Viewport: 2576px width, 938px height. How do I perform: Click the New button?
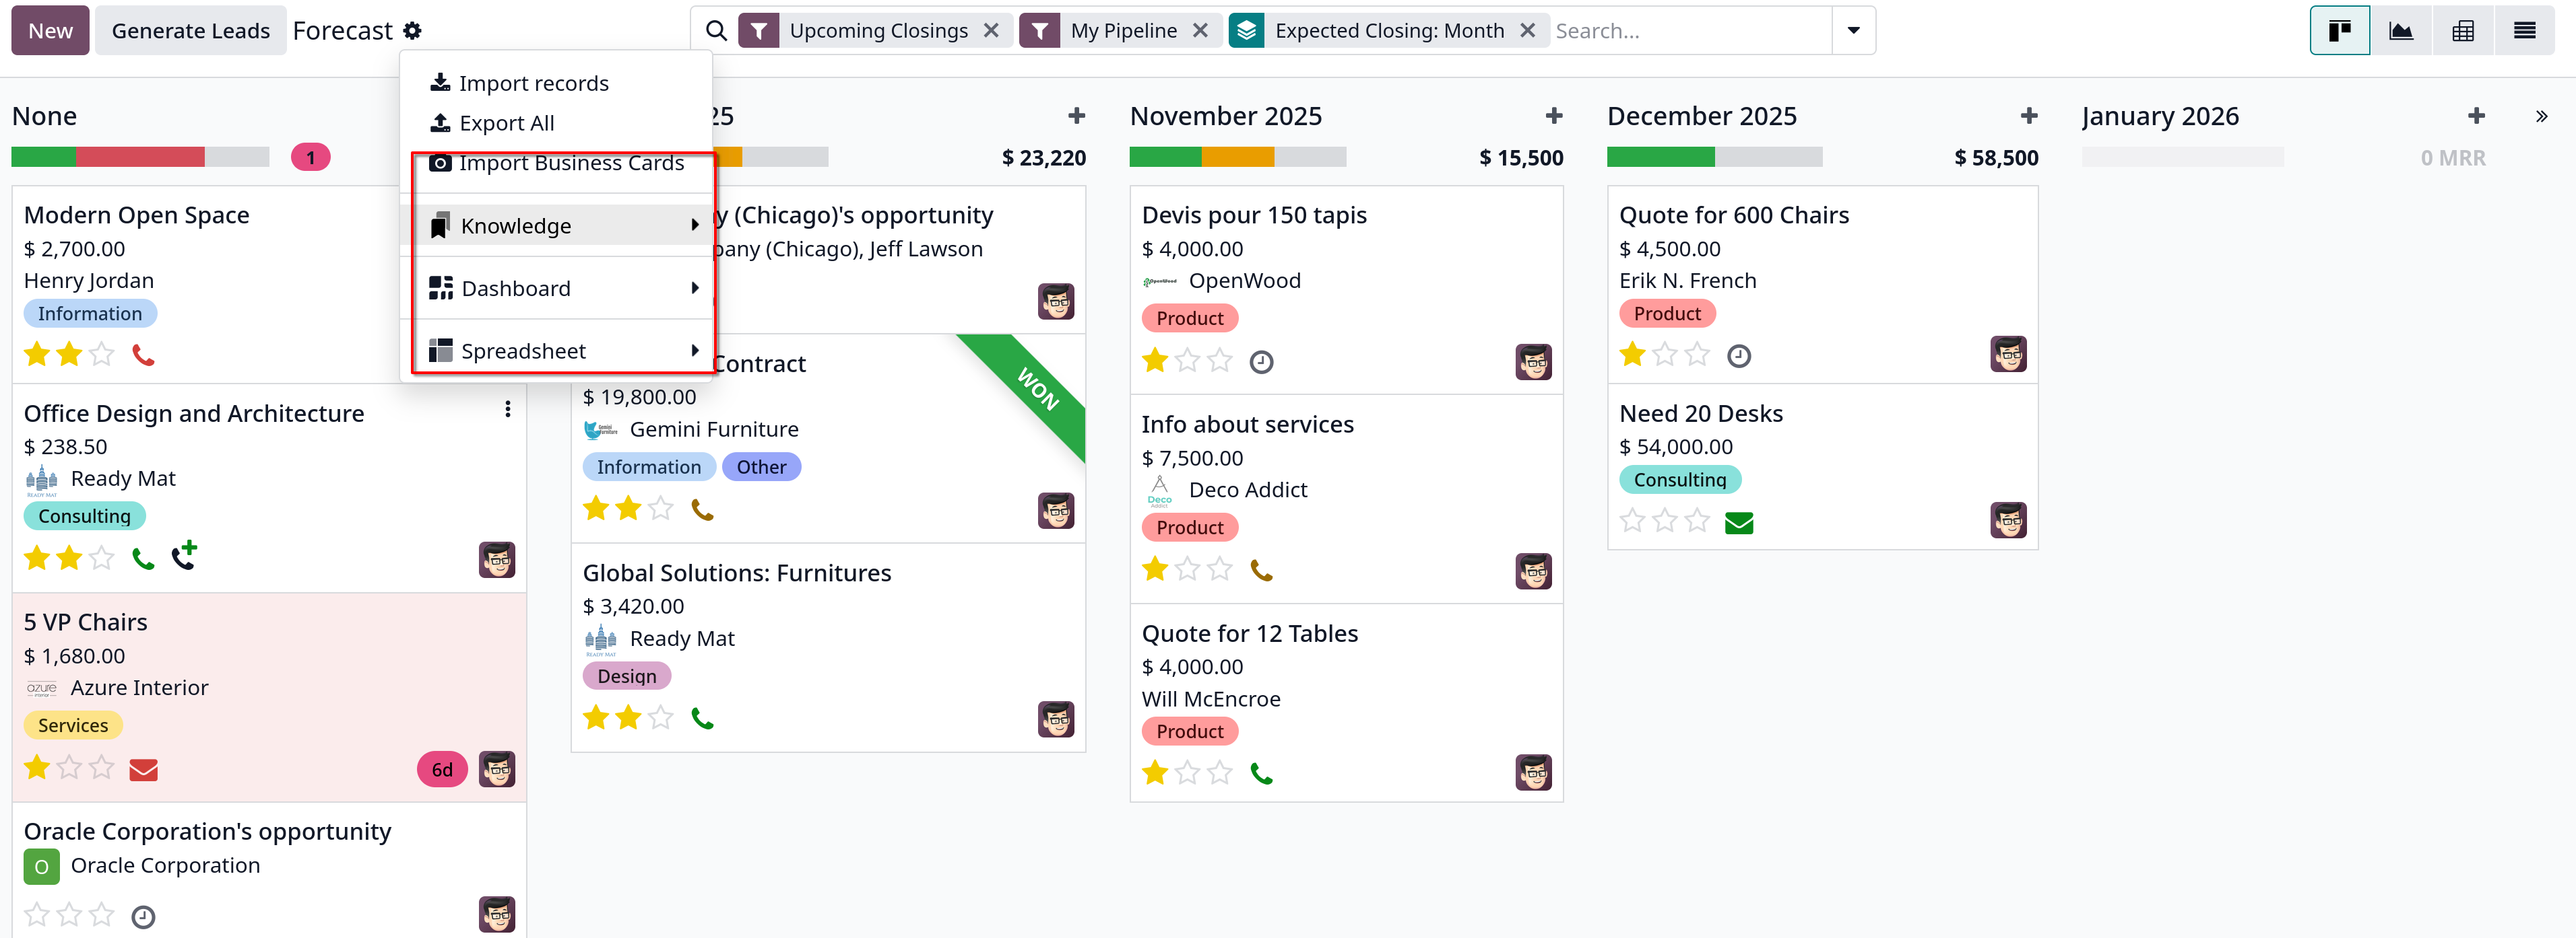(x=50, y=31)
